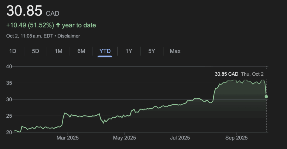
Task: Click the Sep 2025 axis label
Action: [x=237, y=138]
